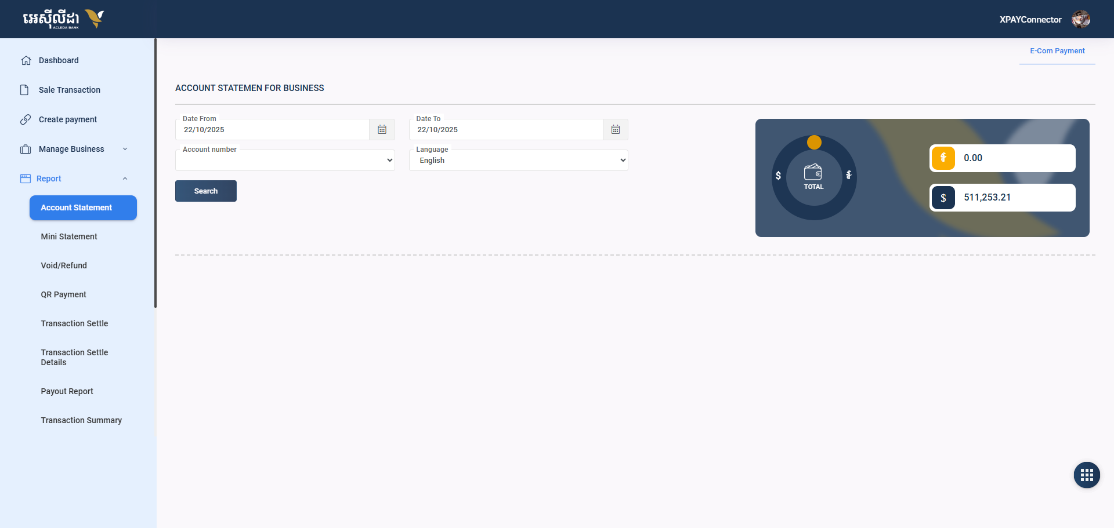
Task: Open the Date From calendar picker
Action: point(382,130)
